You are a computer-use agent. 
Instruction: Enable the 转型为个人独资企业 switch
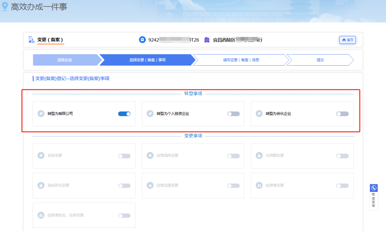[233, 114]
